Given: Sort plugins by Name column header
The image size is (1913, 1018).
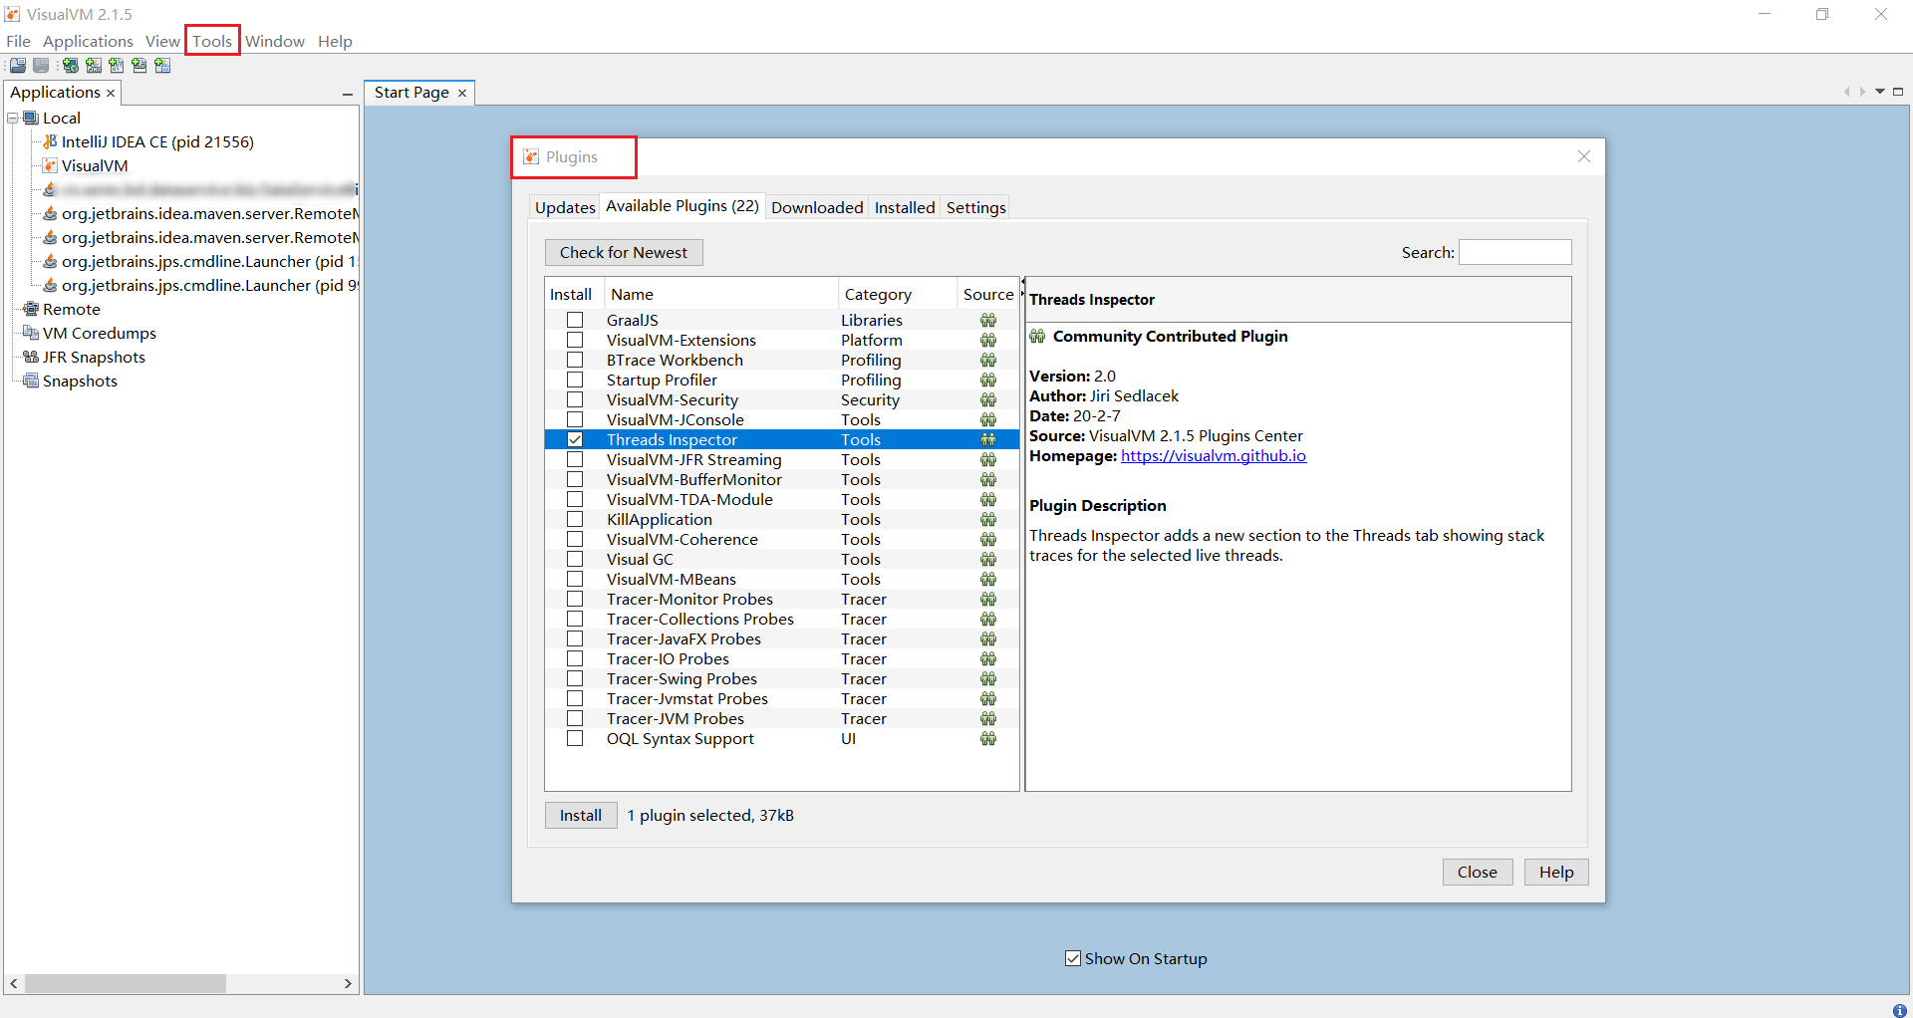Looking at the screenshot, I should click(721, 294).
